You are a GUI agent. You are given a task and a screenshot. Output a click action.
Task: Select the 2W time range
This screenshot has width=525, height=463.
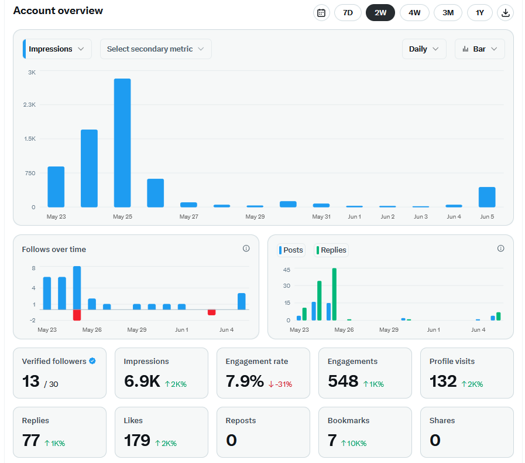[x=380, y=13]
